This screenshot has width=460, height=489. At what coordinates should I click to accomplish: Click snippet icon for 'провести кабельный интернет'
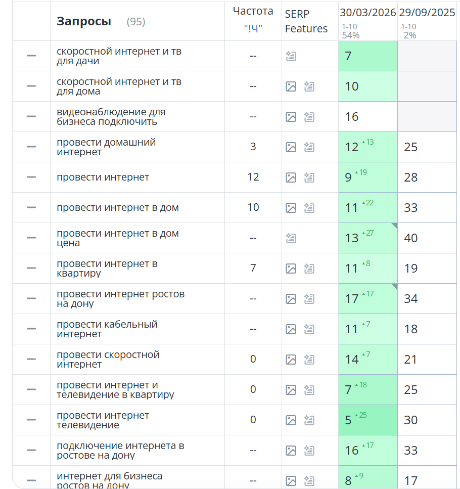pos(309,329)
